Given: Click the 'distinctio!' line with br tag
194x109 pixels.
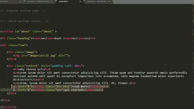Looking at the screenshot, I should pos(28,80).
